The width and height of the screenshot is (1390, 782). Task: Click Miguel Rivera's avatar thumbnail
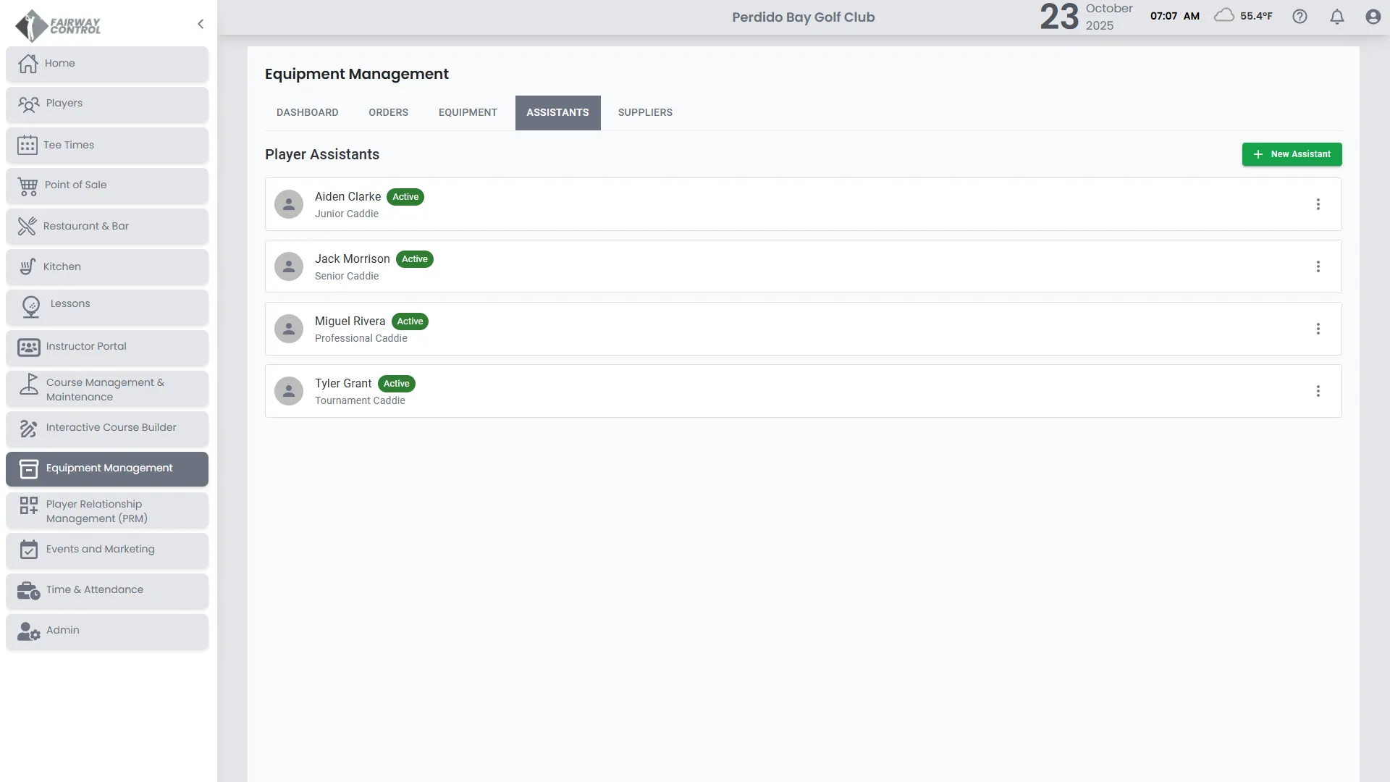pyautogui.click(x=288, y=329)
